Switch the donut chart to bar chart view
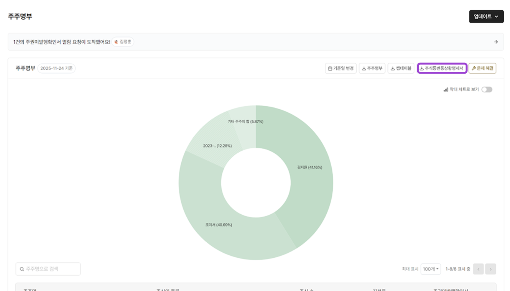Image resolution: width=510 pixels, height=291 pixels. (x=487, y=89)
